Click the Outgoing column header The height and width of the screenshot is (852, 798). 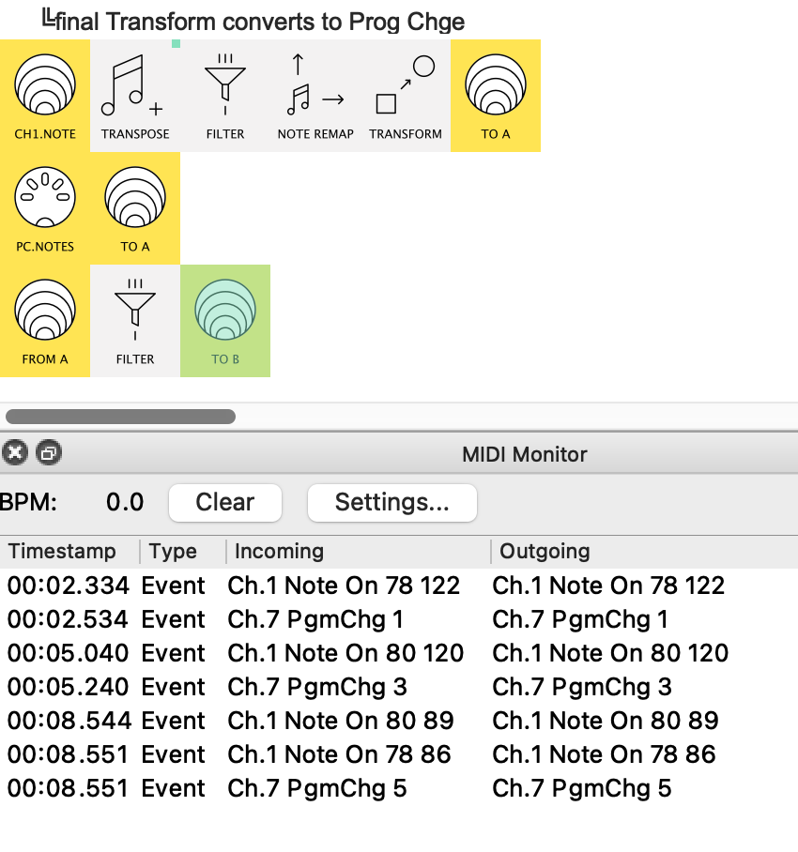click(x=545, y=552)
